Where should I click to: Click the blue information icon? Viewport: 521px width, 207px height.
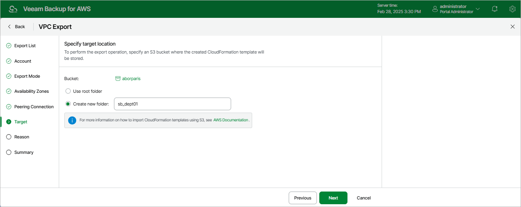point(72,120)
